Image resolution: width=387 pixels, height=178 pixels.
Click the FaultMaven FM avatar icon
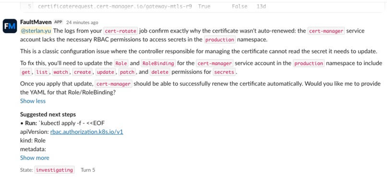pos(10,26)
